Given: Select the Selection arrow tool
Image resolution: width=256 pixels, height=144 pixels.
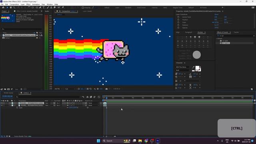Looking at the screenshot, I should click(x=7, y=8).
